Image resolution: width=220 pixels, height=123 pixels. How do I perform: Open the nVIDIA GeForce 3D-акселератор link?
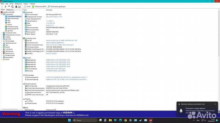56,69
